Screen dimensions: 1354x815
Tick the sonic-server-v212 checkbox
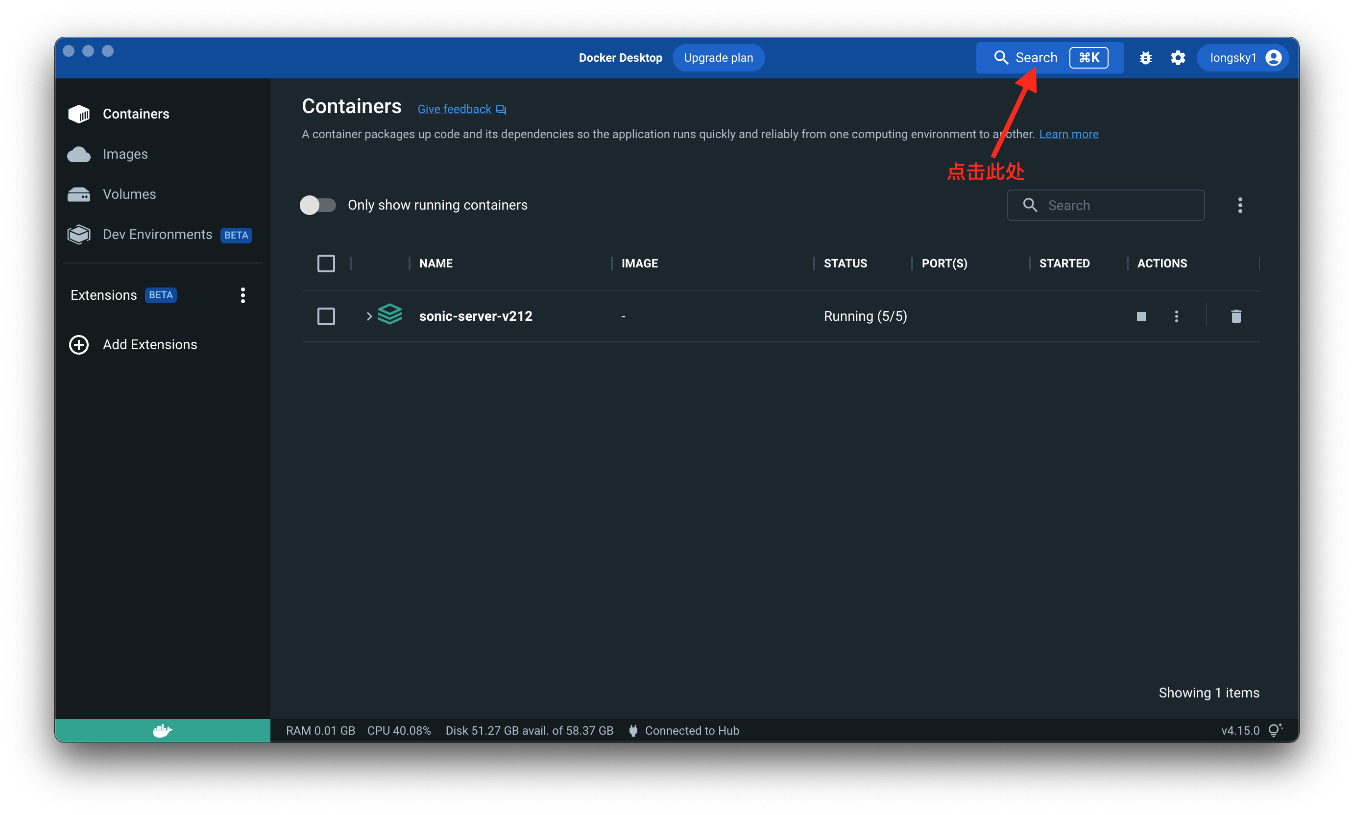[x=326, y=316]
